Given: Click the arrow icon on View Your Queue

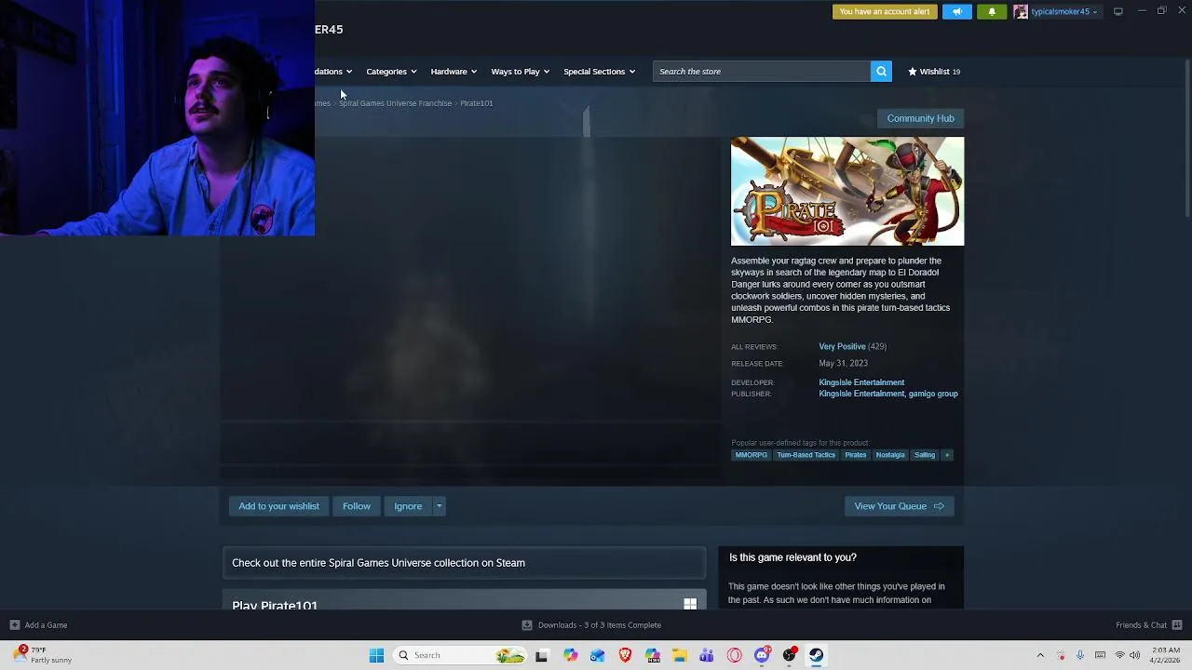Looking at the screenshot, I should coord(939,506).
